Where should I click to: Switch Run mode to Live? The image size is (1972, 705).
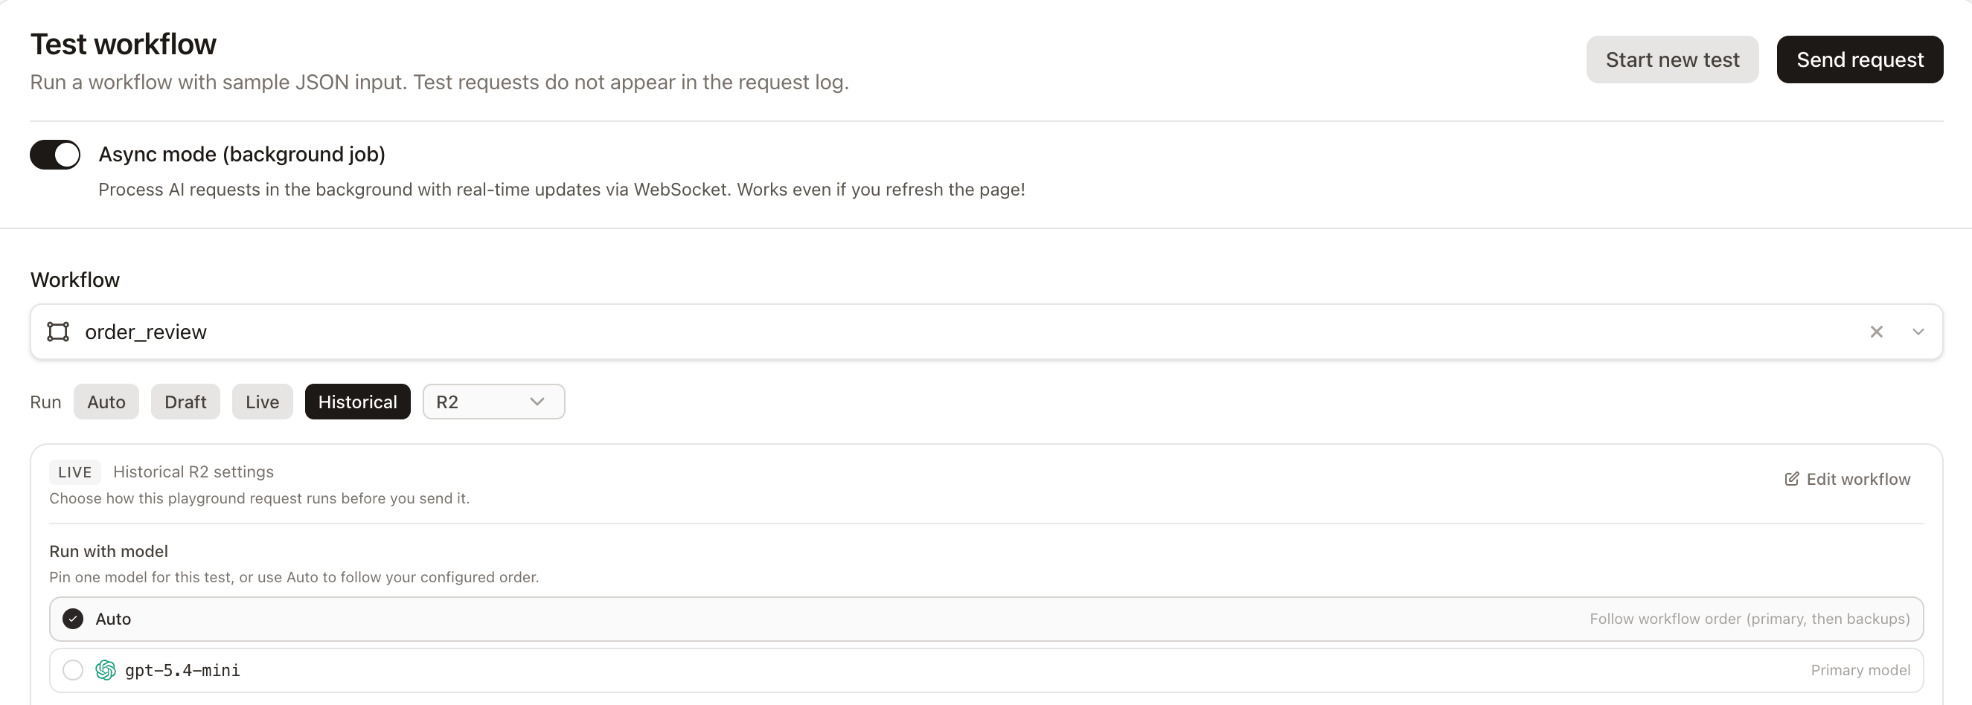pyautogui.click(x=262, y=402)
